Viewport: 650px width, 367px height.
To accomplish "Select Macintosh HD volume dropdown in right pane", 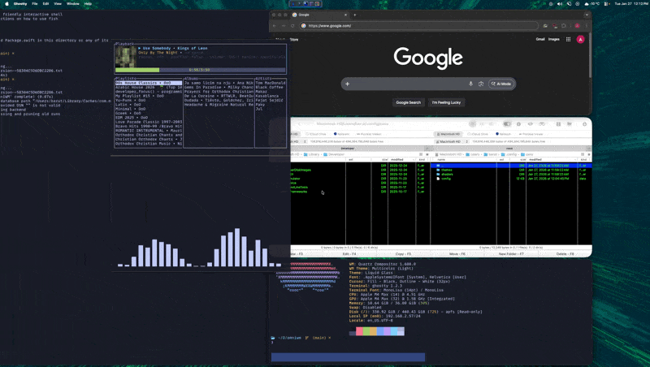I will click(x=452, y=141).
